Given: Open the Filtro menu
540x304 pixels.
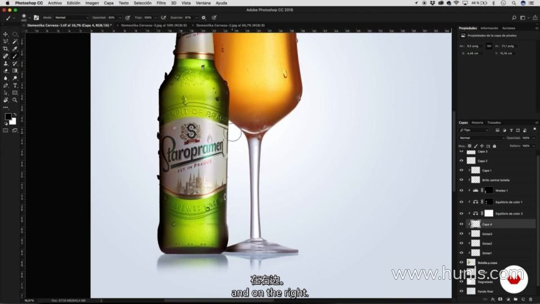Looking at the screenshot, I should pyautogui.click(x=161, y=3).
